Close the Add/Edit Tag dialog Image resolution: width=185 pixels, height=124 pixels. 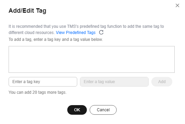click(x=177, y=5)
